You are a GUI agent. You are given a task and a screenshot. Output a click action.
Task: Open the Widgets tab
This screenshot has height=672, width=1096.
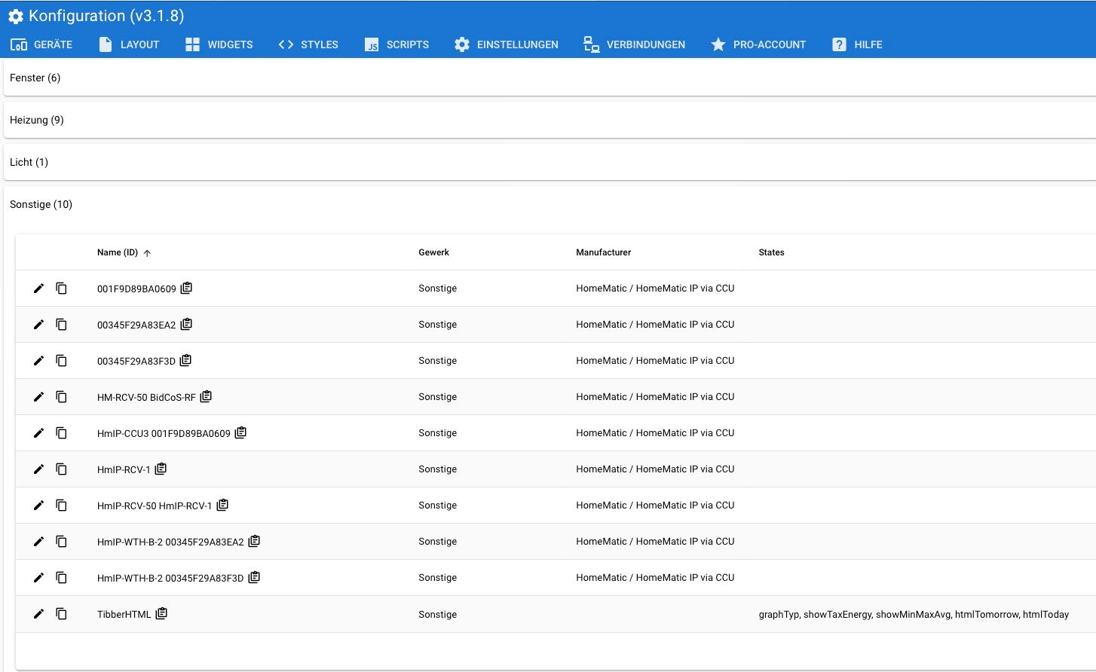[x=219, y=44]
